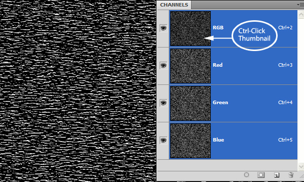The height and width of the screenshot is (182, 304).
Task: Click the Red channel thumbnail
Action: pyautogui.click(x=191, y=66)
